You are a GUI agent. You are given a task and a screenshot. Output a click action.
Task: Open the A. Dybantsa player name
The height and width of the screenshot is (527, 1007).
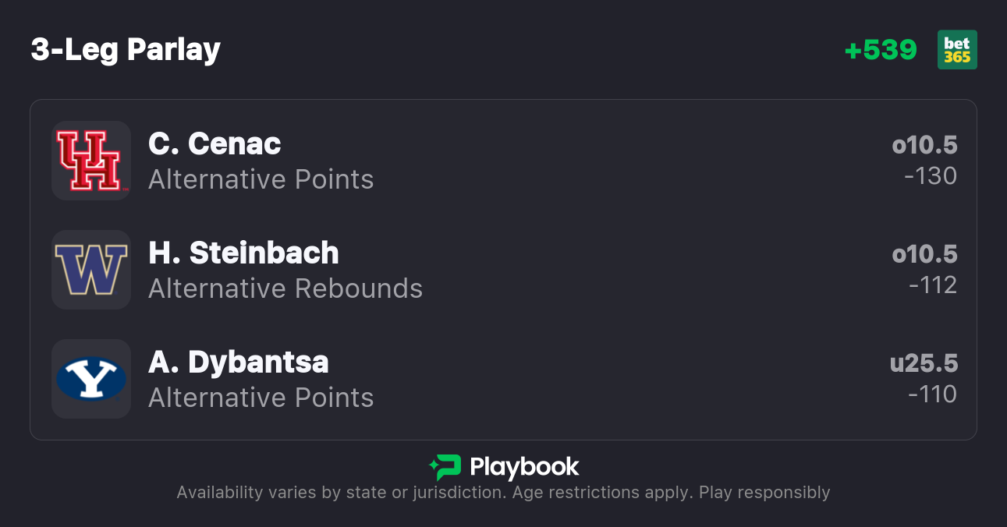[x=238, y=362]
